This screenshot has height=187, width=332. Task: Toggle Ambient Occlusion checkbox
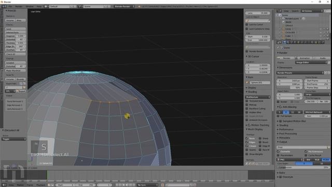247,120
